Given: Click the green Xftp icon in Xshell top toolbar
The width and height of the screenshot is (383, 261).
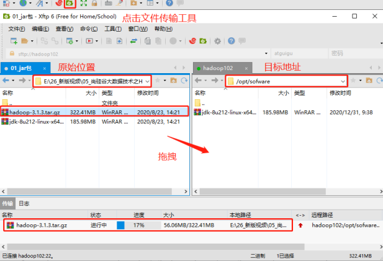Looking at the screenshot, I should pos(70,3).
